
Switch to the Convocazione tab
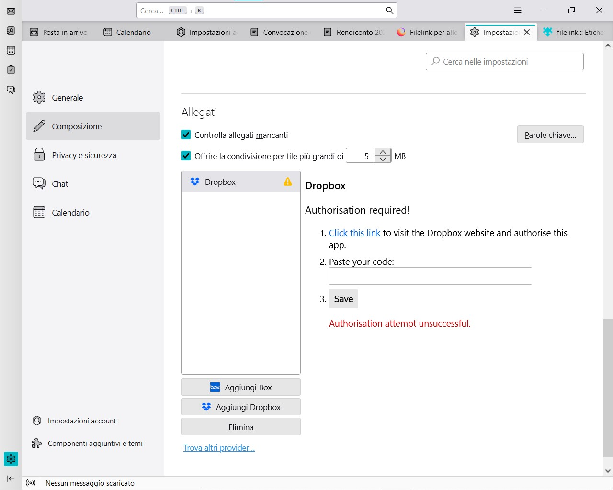(280, 32)
